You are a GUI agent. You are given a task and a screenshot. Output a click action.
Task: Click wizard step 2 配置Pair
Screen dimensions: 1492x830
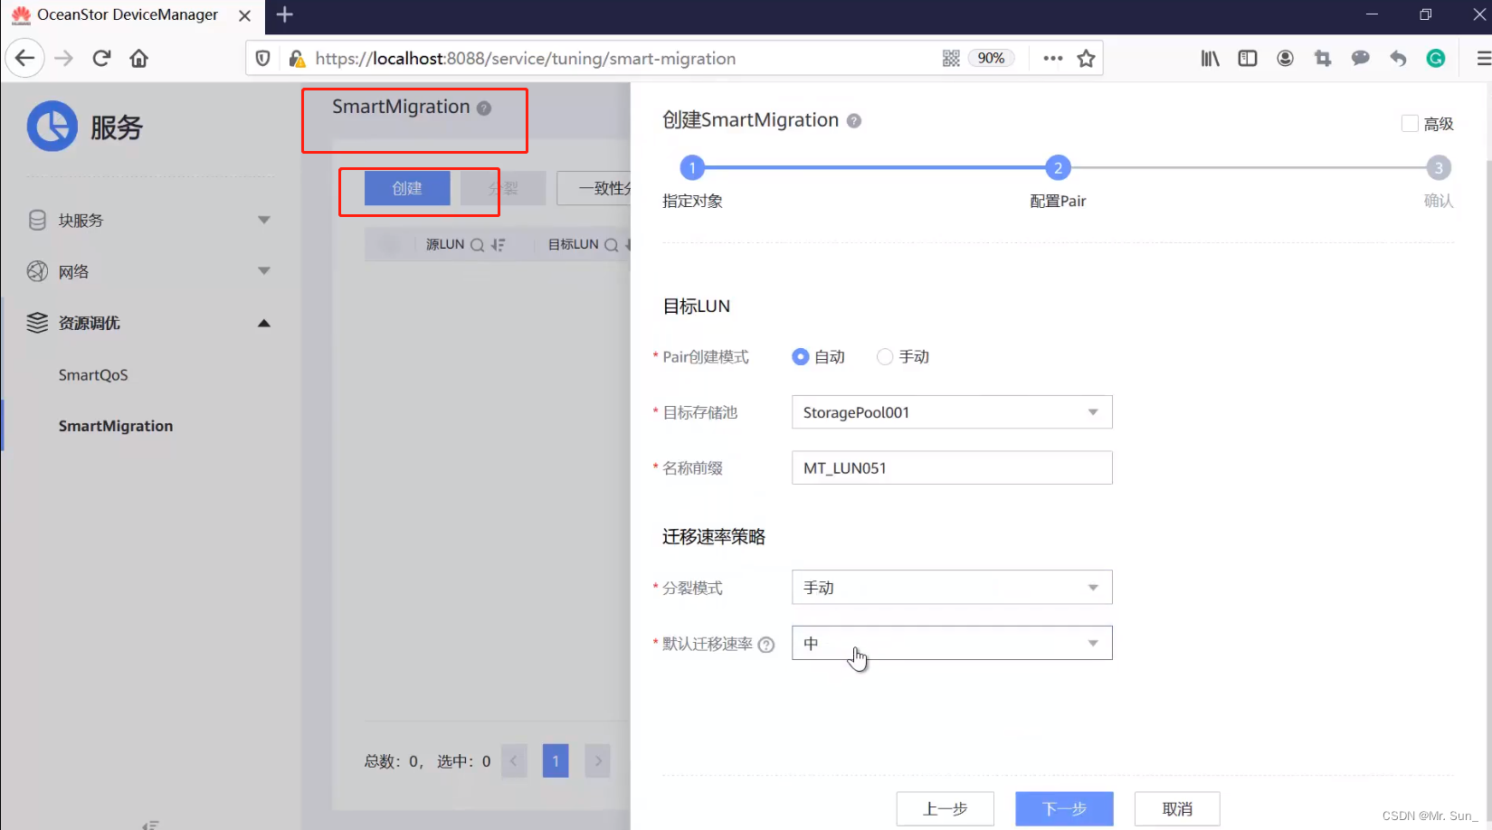coord(1058,167)
